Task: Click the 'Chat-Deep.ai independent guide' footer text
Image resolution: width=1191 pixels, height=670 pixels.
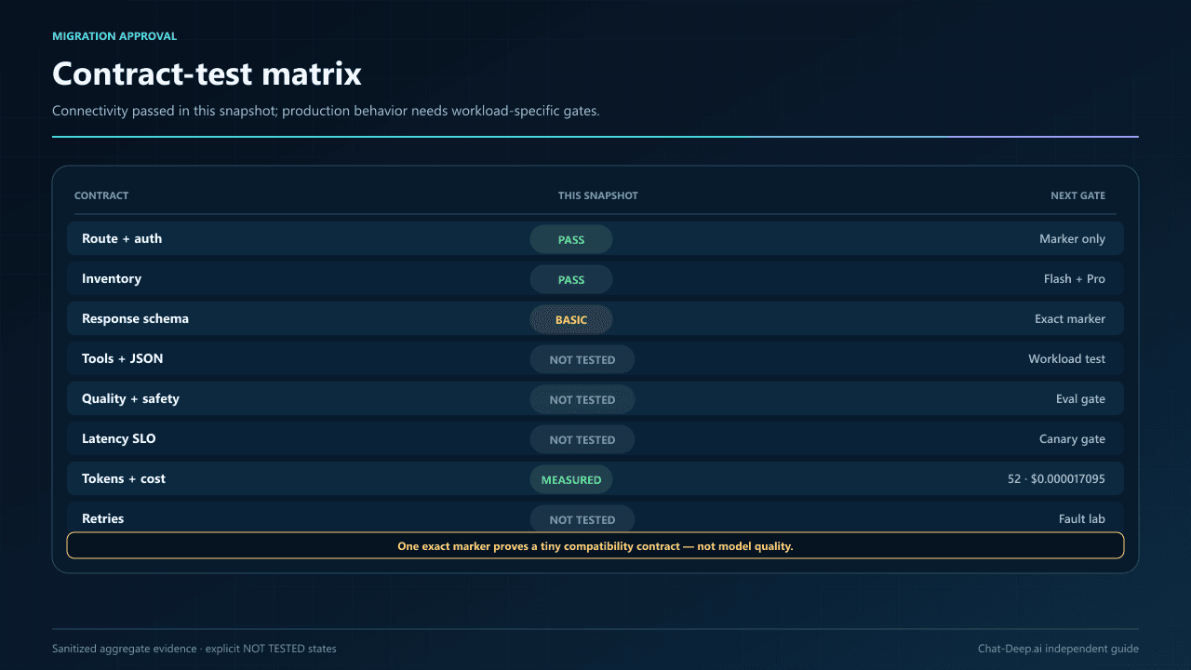Action: [x=1058, y=649]
